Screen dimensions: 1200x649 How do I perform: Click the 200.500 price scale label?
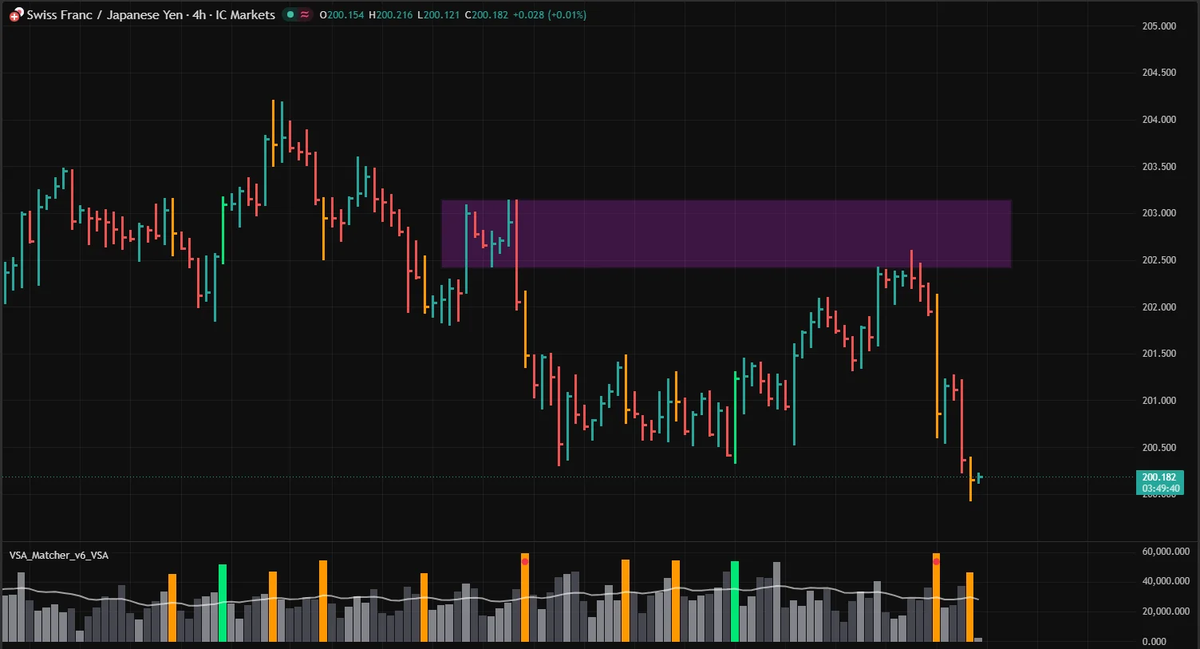click(x=1159, y=448)
